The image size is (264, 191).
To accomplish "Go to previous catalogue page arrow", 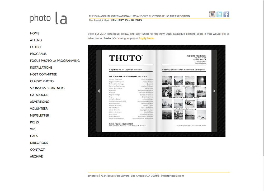I will point(99,91).
